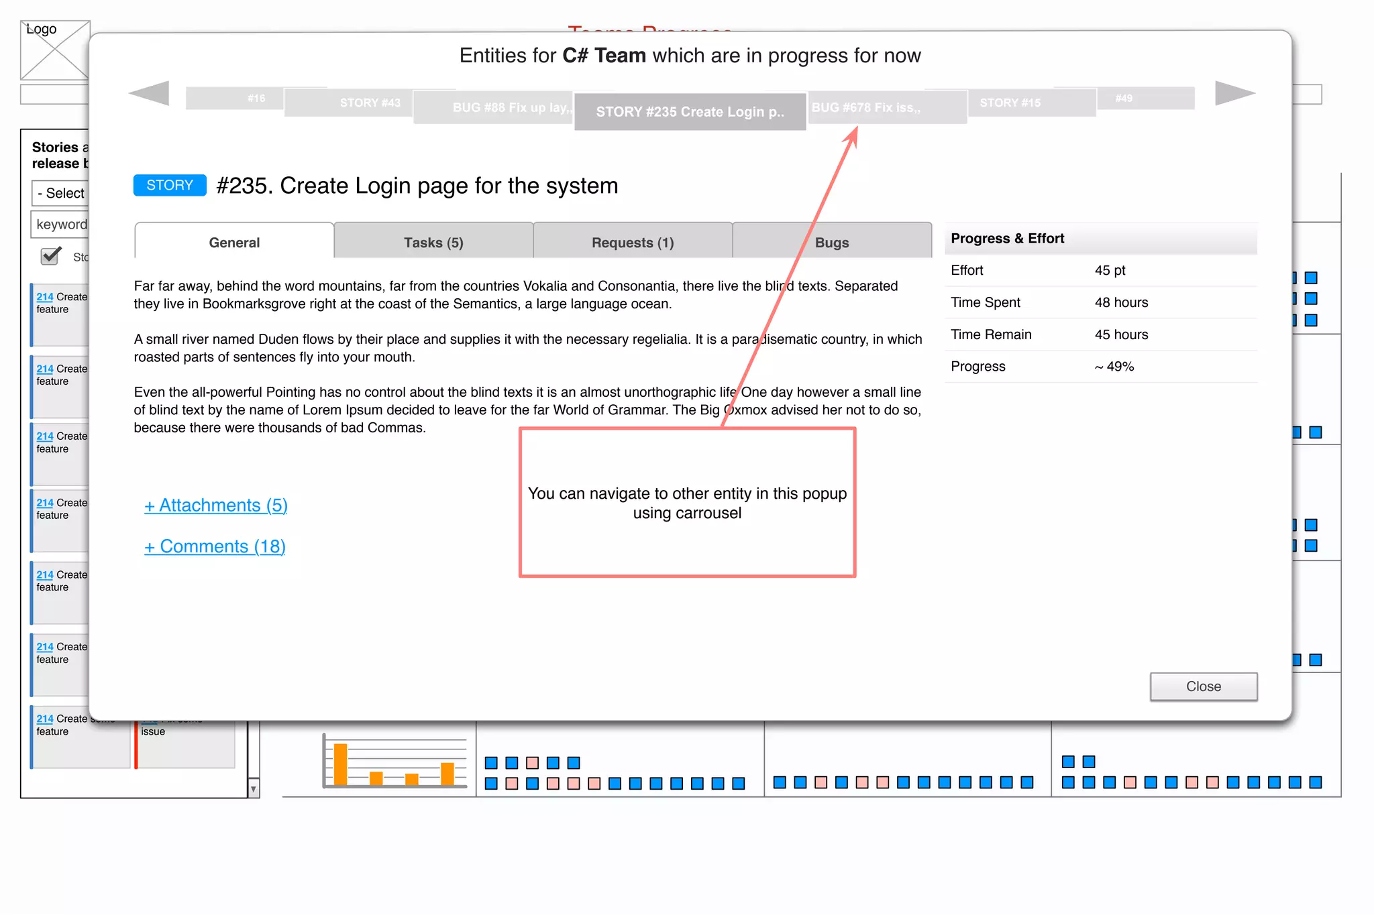Switch to the Requests (1) tab
This screenshot has height=915, width=1374.
(x=632, y=243)
